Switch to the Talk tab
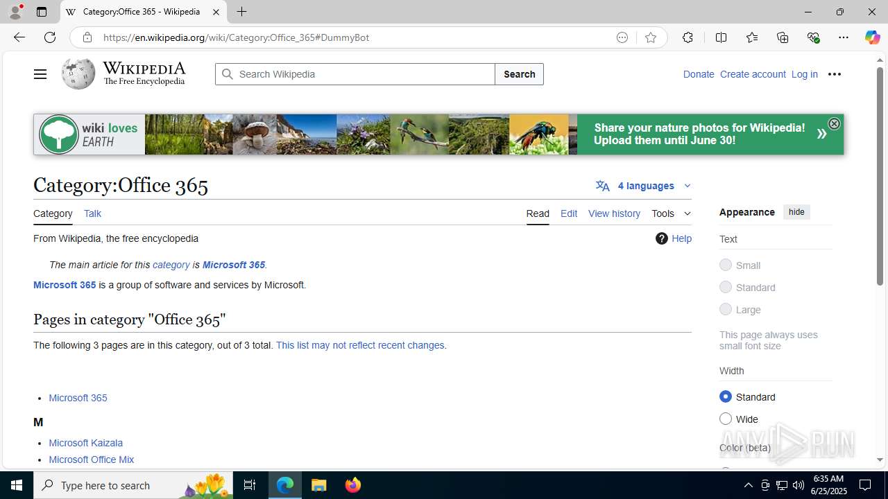 pos(92,213)
